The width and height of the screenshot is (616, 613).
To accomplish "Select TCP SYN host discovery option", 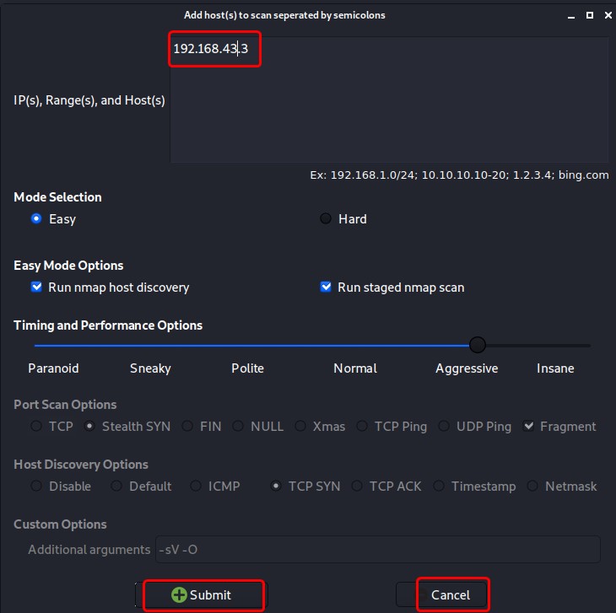I will pos(276,486).
